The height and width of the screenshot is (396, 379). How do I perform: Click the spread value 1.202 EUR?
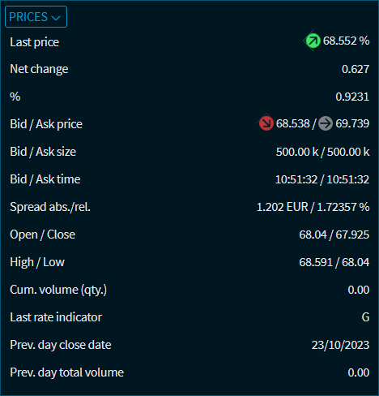click(282, 207)
